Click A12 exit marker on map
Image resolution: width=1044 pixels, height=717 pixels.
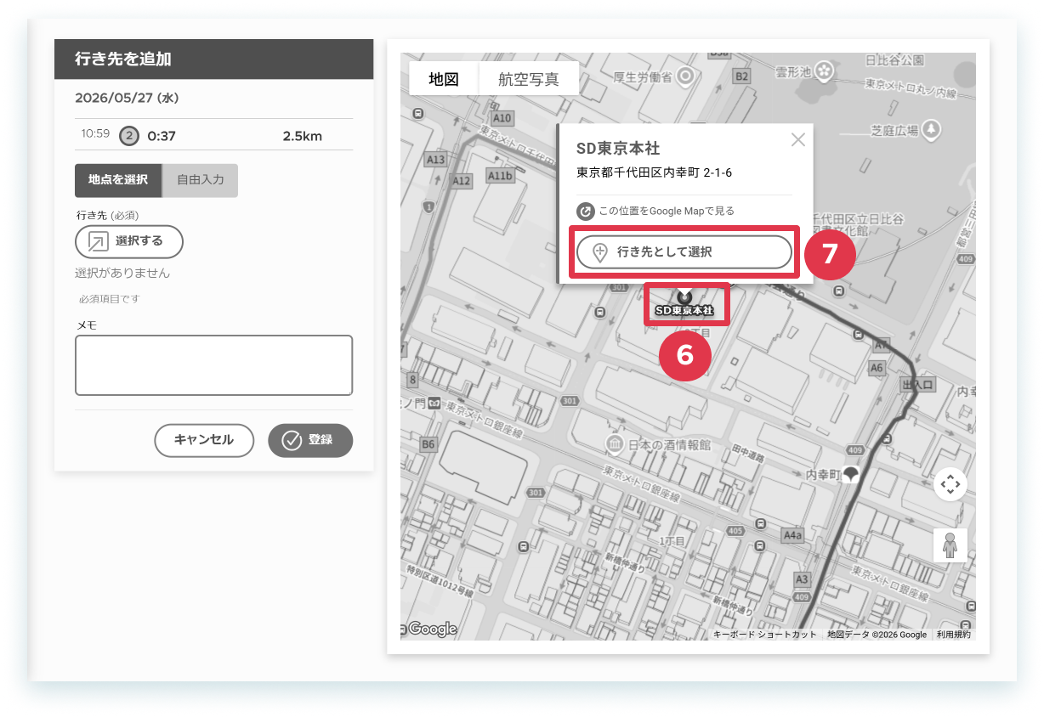coord(462,181)
